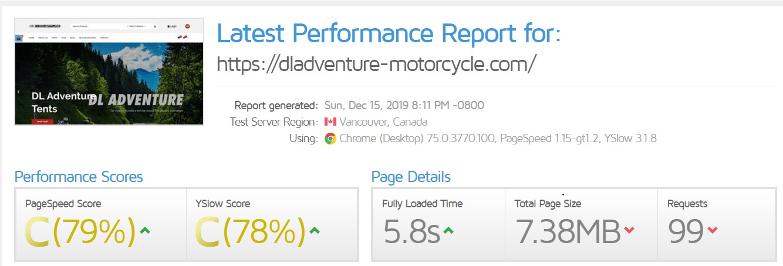Click Vancouver, Canada test server region text
The width and height of the screenshot is (783, 266).
pos(383,122)
